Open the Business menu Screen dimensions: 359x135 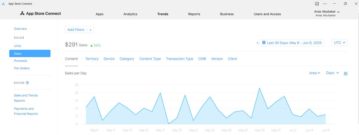pyautogui.click(x=227, y=14)
